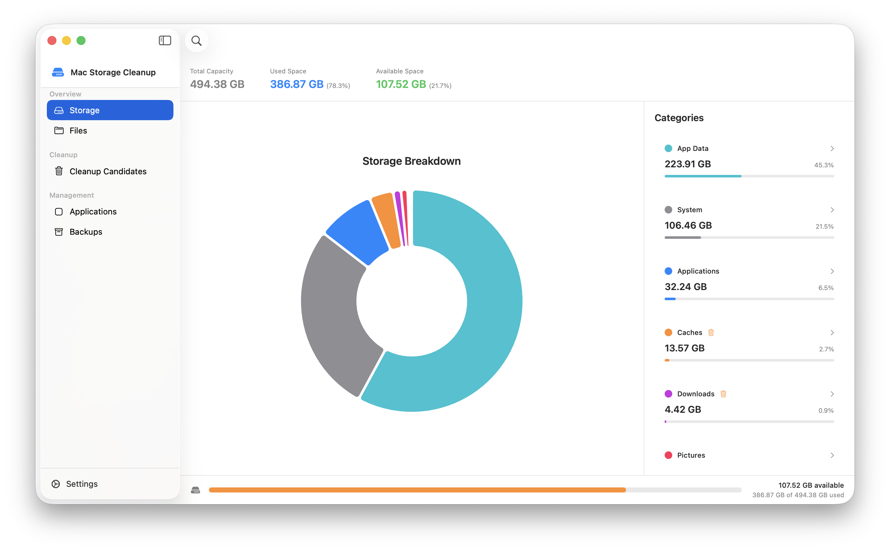This screenshot has height=551, width=890.
Task: Expand the Applications category chevron
Action: (x=832, y=271)
